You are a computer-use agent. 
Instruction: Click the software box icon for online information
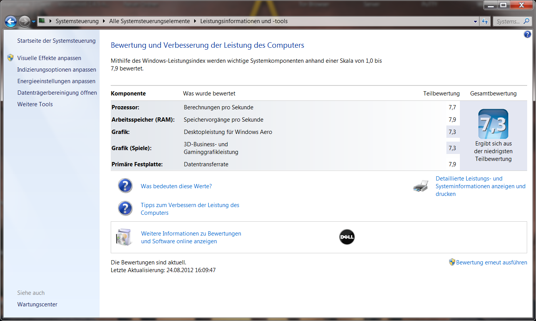pyautogui.click(x=124, y=237)
